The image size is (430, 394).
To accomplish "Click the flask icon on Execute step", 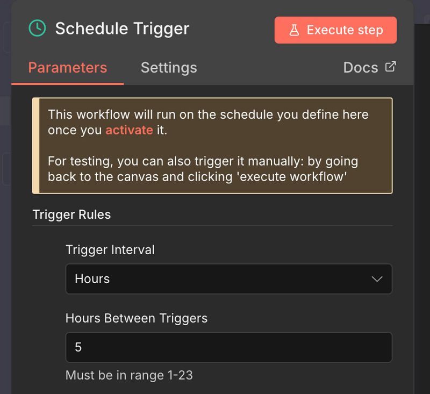I will pos(294,30).
